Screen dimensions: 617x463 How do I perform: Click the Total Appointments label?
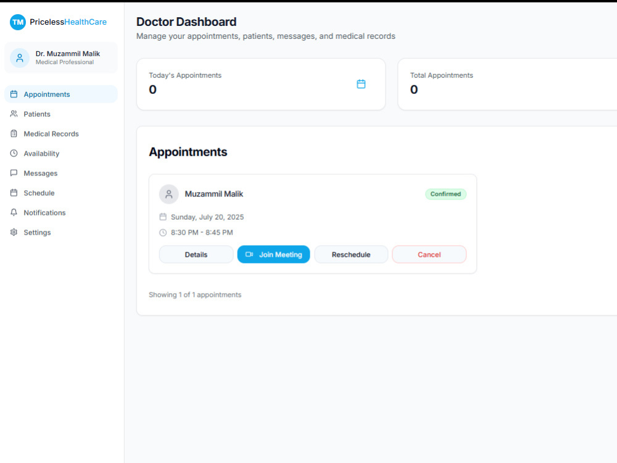tap(442, 75)
